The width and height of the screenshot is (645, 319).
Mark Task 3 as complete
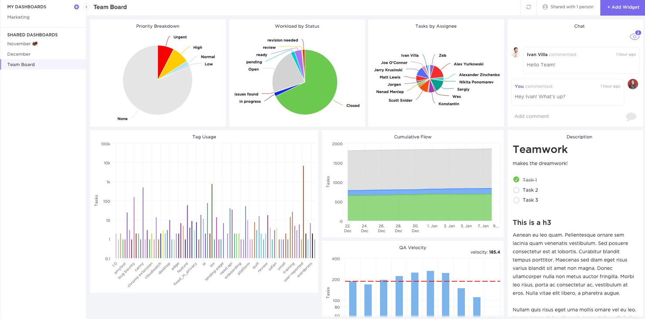(516, 200)
